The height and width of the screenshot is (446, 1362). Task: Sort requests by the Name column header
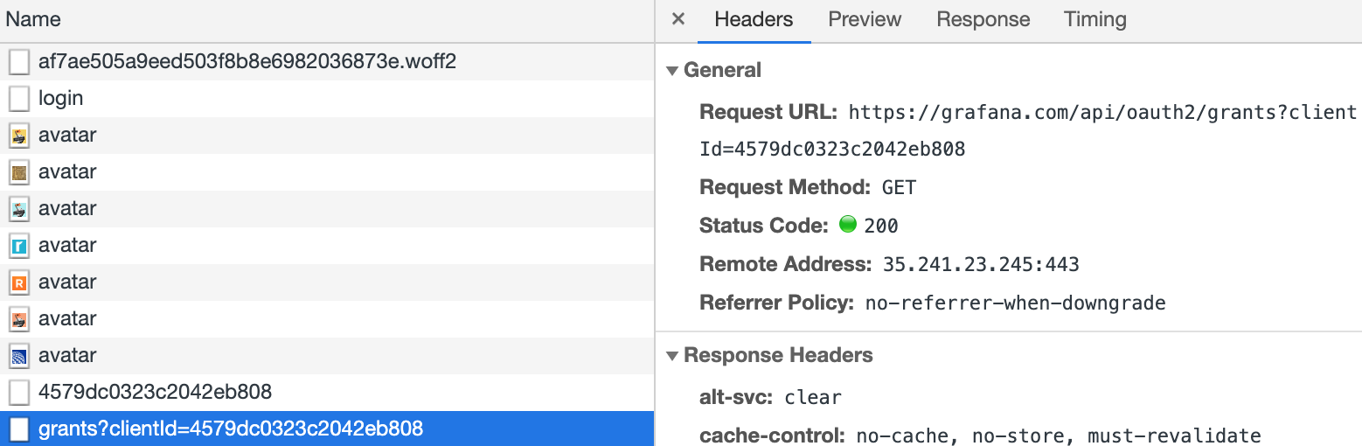coord(33,19)
